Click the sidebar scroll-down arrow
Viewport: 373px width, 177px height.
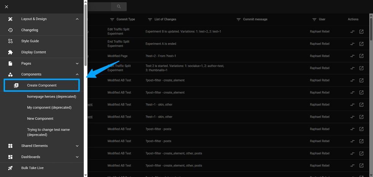coord(86,175)
